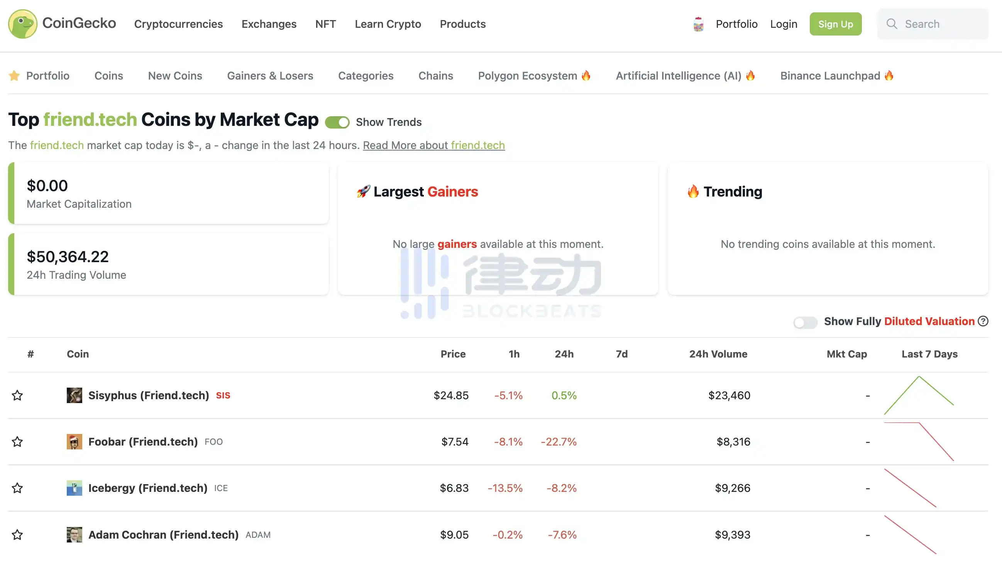Sort table by 24h Volume column
Viewport: 1002px width, 566px height.
coord(718,354)
